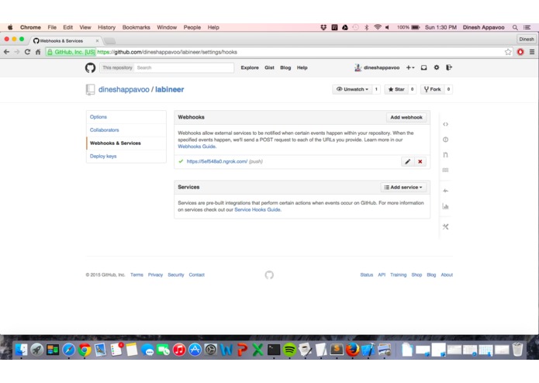Image resolution: width=539 pixels, height=383 pixels.
Task: Select Deploy keys in settings sidebar
Action: click(126, 156)
